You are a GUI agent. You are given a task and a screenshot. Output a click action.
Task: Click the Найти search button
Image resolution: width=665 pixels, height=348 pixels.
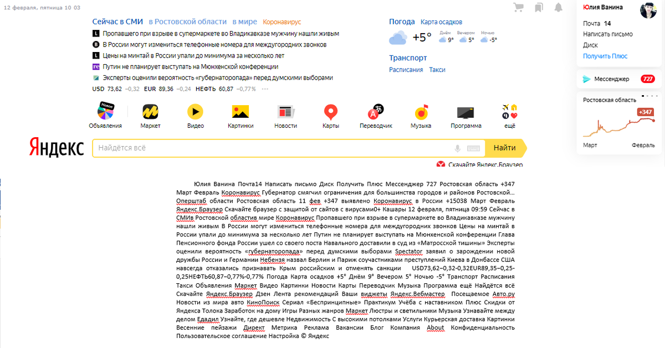tap(504, 148)
